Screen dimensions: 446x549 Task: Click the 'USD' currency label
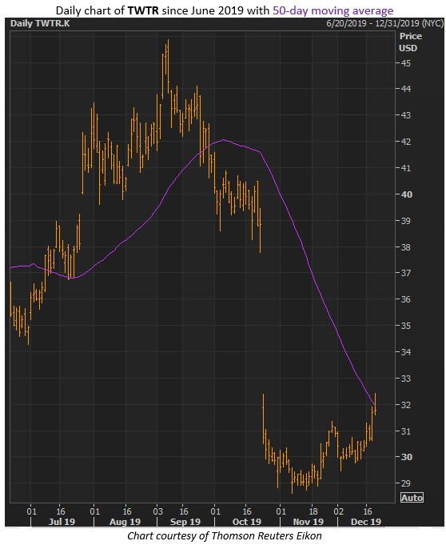click(408, 48)
